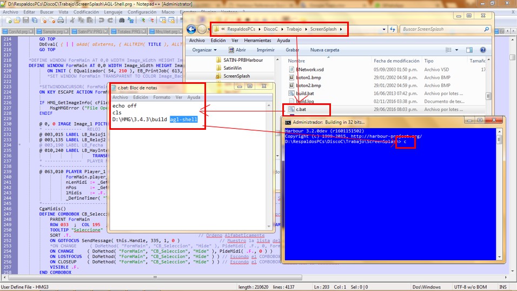Click the Cut scissors icon in Notepad++

point(72,21)
